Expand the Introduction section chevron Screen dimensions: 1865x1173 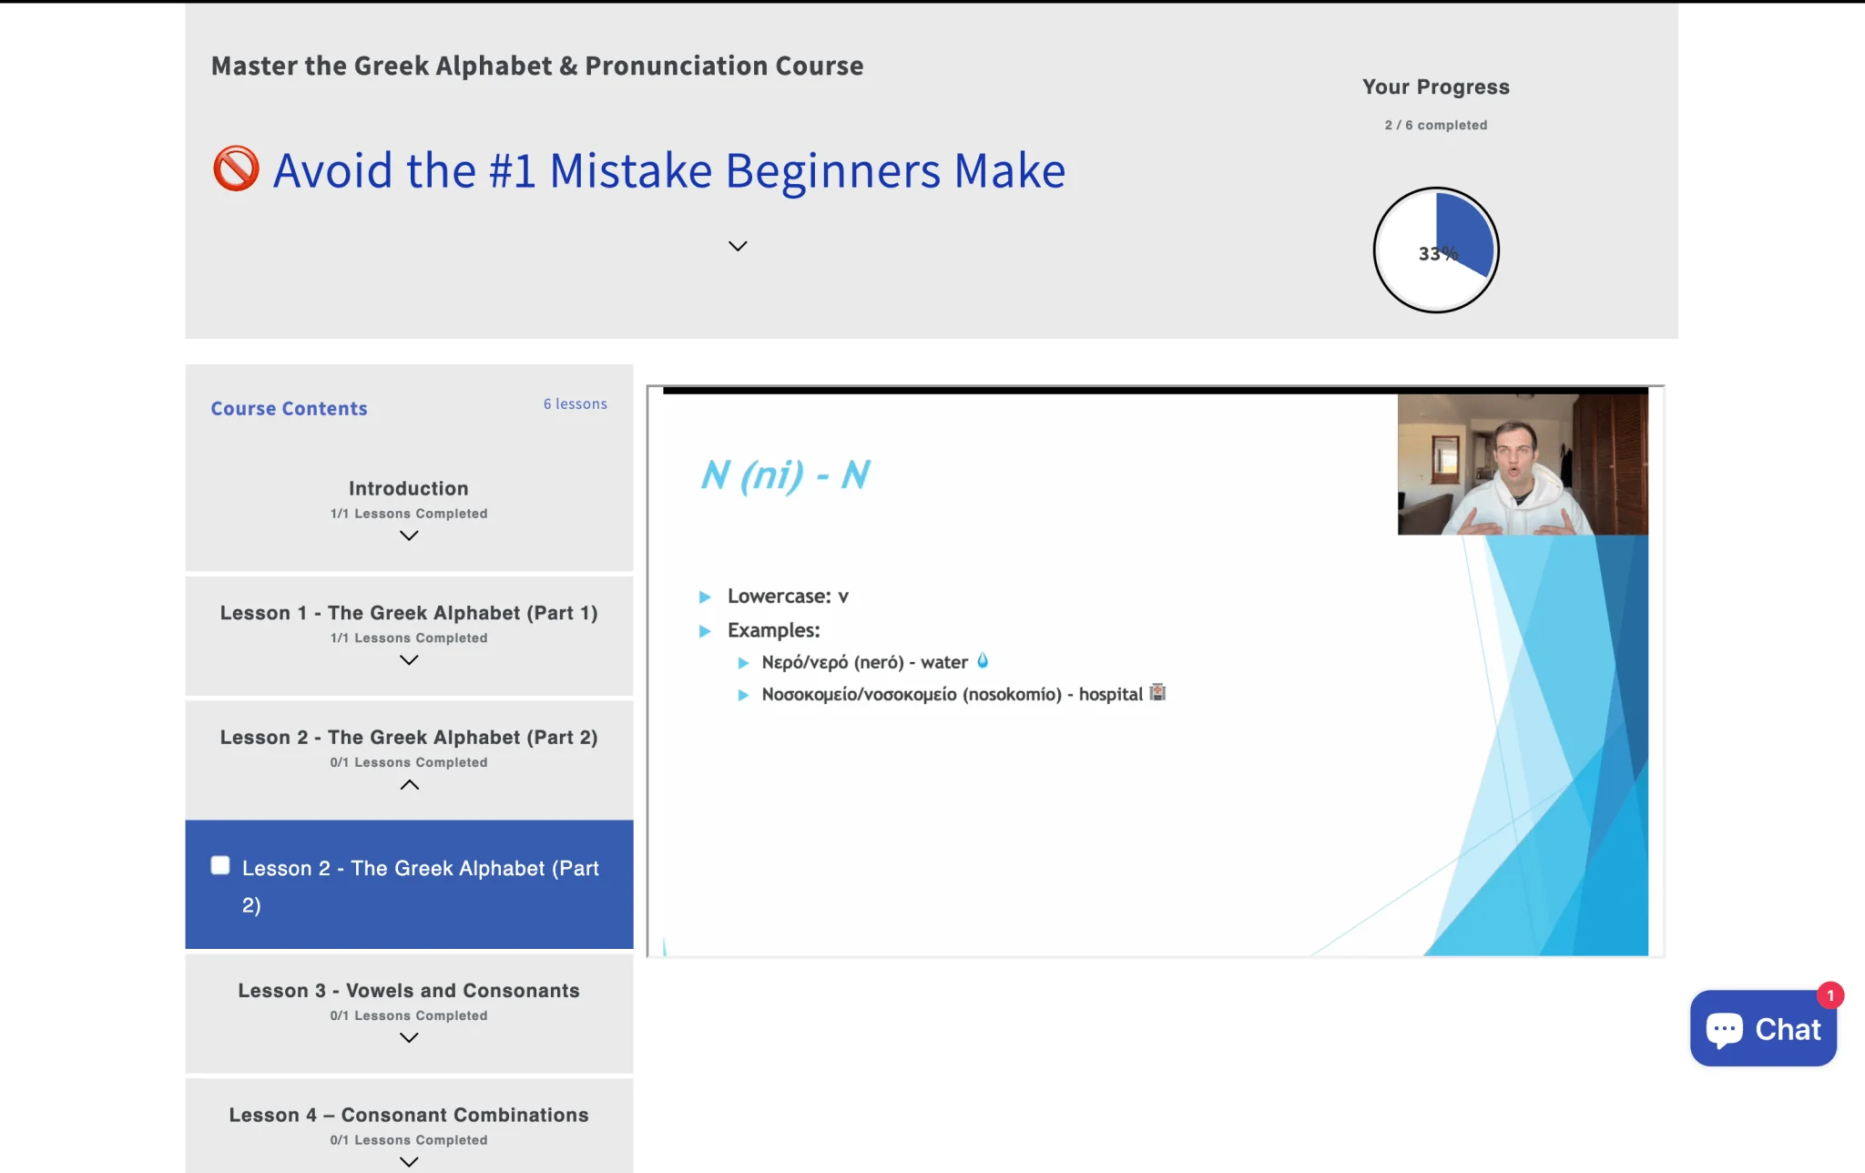click(x=409, y=535)
